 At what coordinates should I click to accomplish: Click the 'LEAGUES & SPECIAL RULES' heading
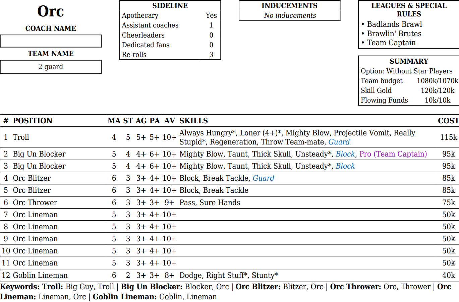[x=409, y=10]
